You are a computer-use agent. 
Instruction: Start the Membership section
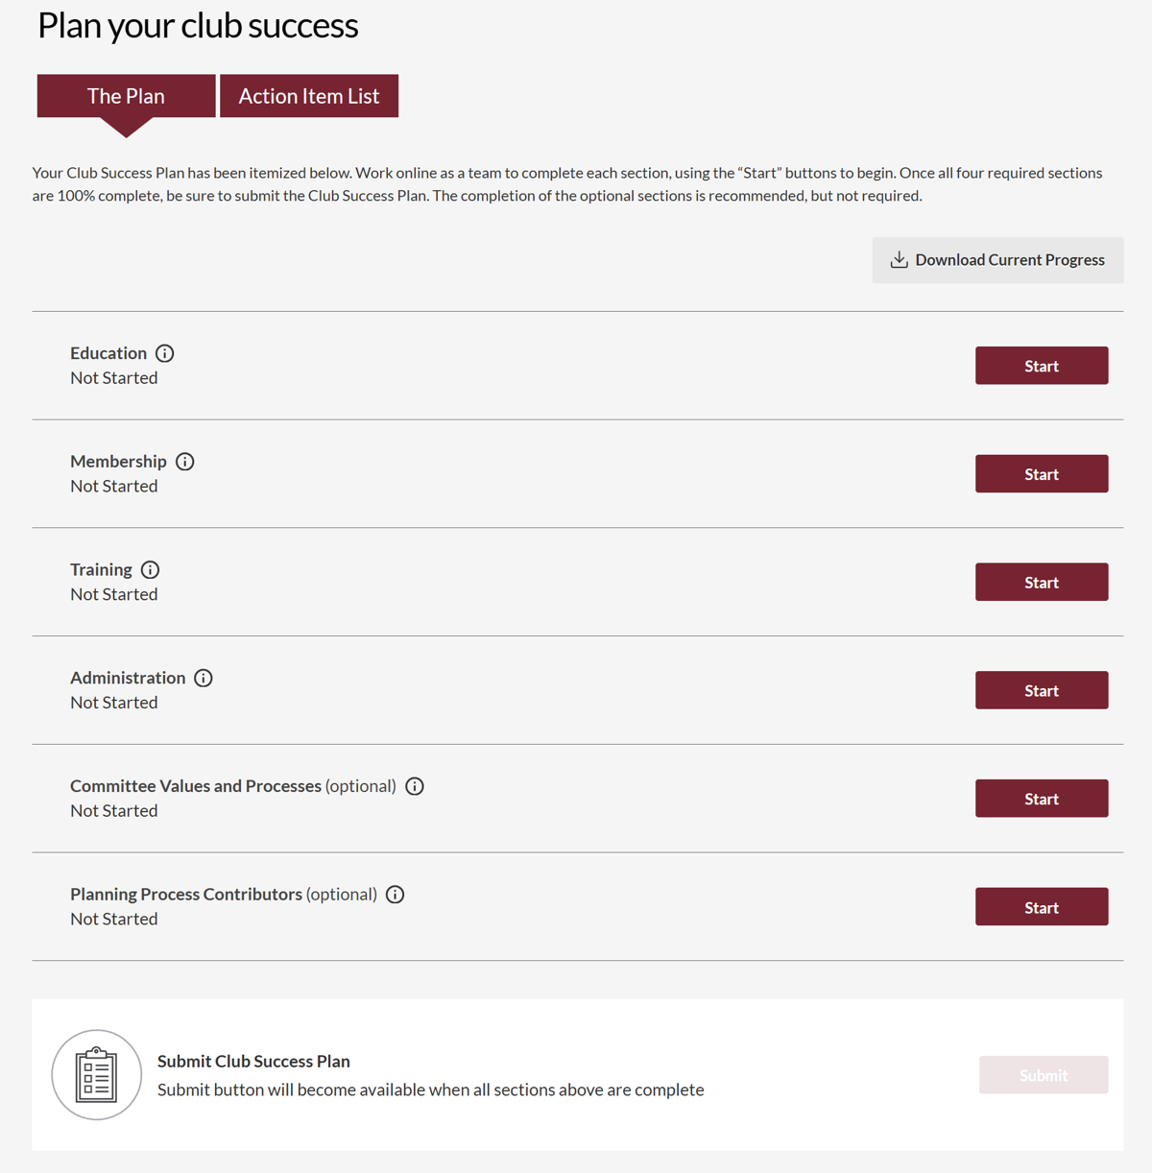[x=1042, y=474]
